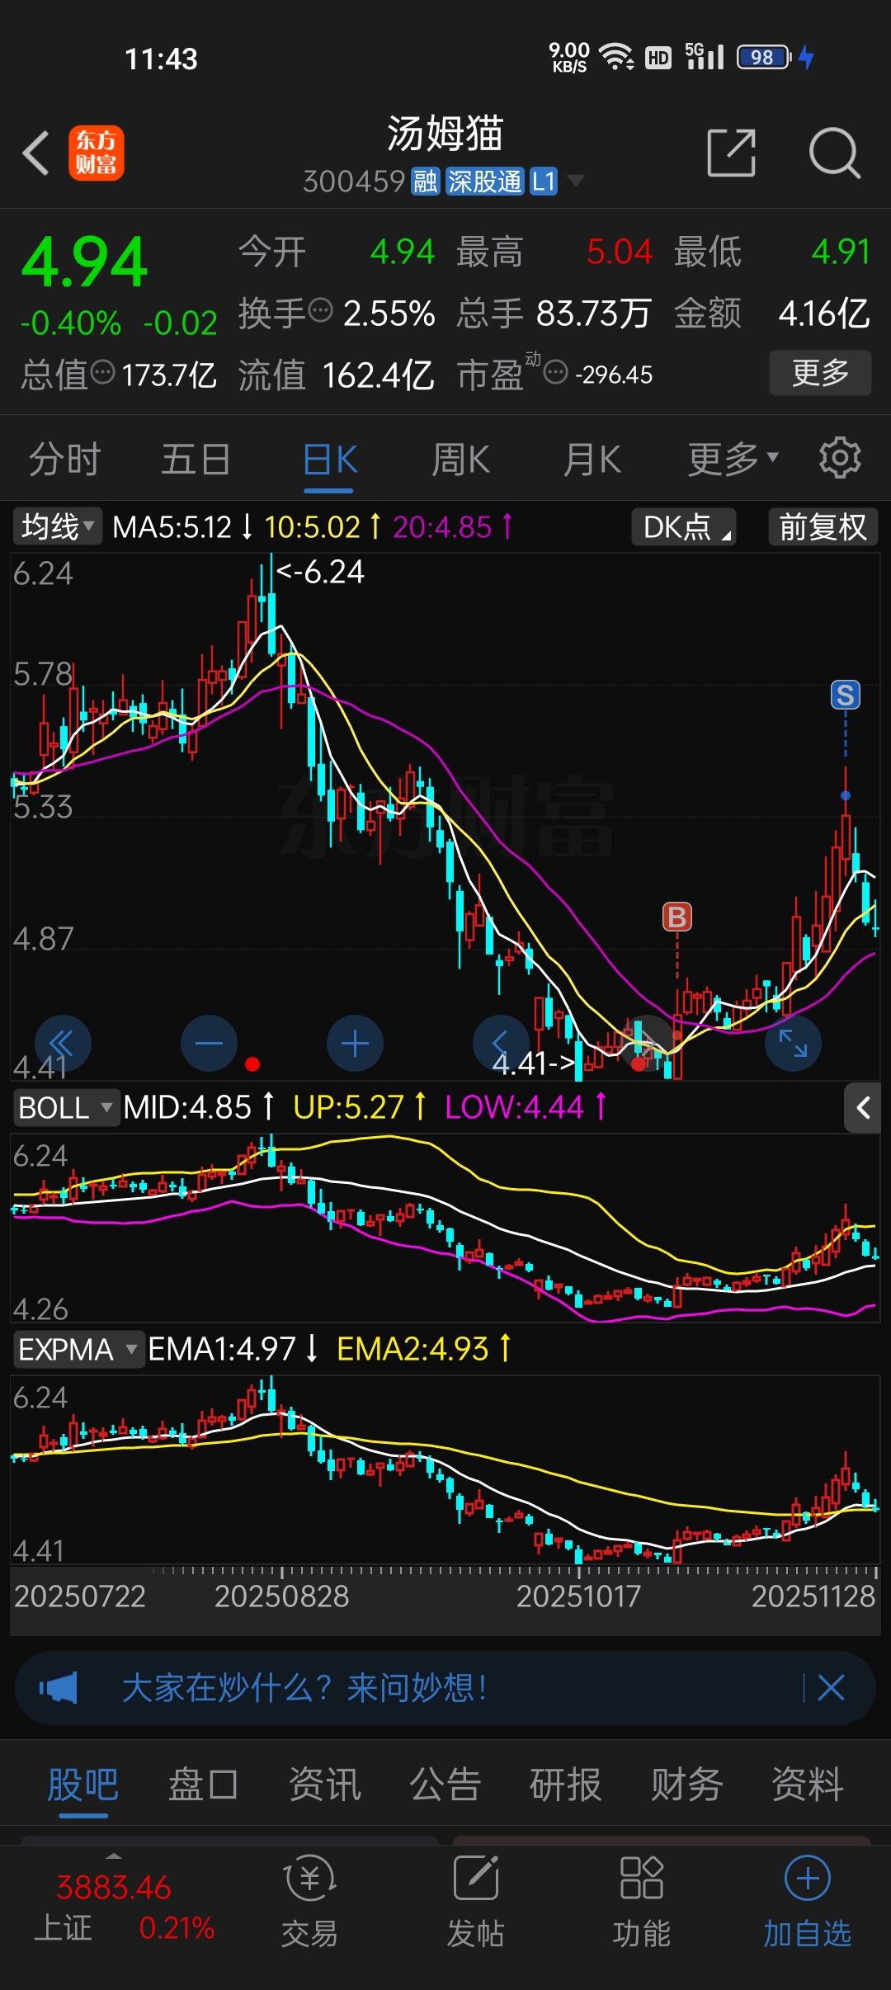Select 日K chart tab
The height and width of the screenshot is (1990, 891).
pos(329,459)
